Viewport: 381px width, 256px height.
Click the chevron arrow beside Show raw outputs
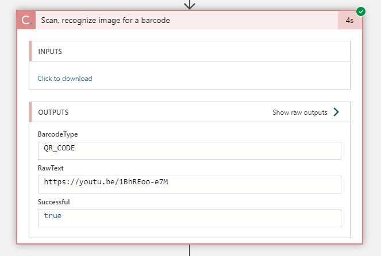(337, 113)
